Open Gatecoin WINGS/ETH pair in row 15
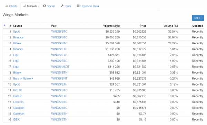The height and width of the screenshot is (125, 207). pyautogui.click(x=59, y=114)
